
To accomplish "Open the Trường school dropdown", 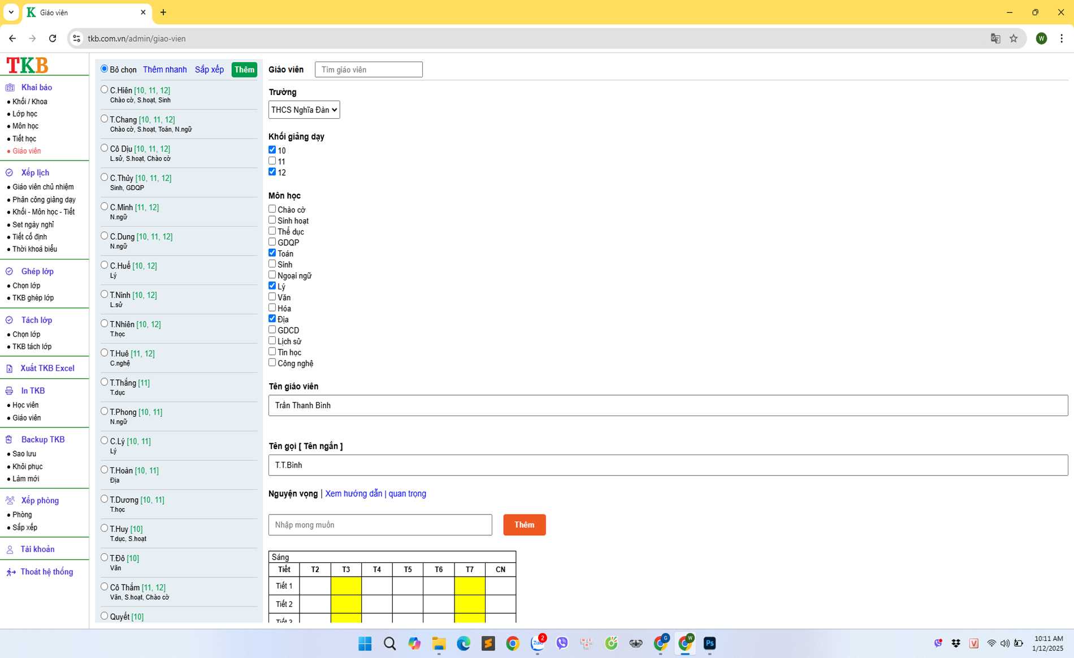I will [x=304, y=110].
